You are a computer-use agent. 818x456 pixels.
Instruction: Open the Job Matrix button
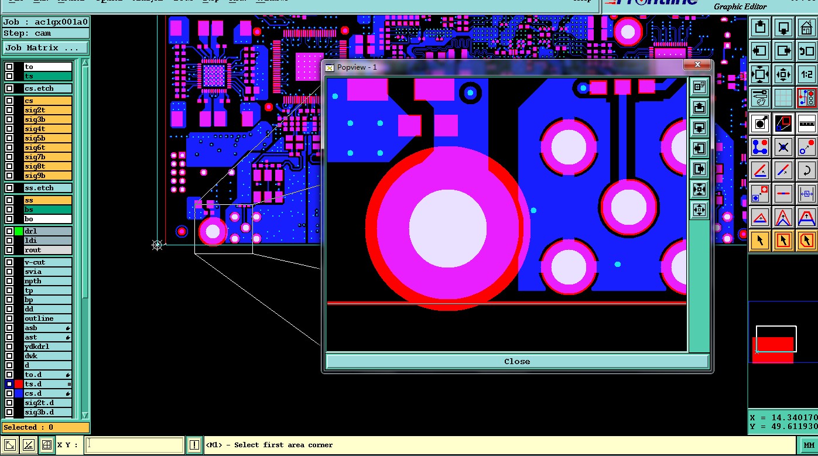coord(46,48)
